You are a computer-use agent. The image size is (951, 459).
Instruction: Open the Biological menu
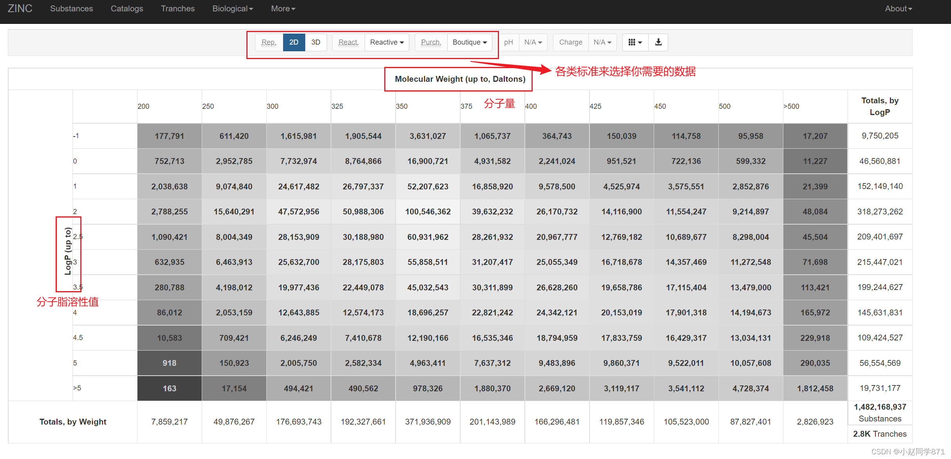[x=233, y=9]
